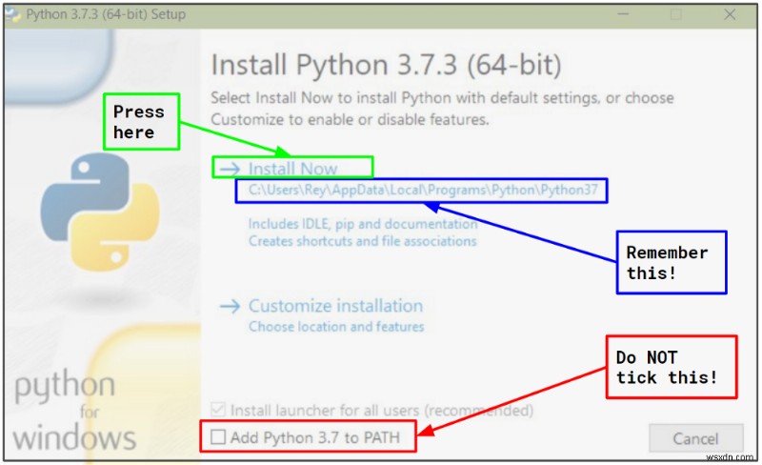This screenshot has height=465, width=762.
Task: Click Install Now option
Action: [x=292, y=169]
